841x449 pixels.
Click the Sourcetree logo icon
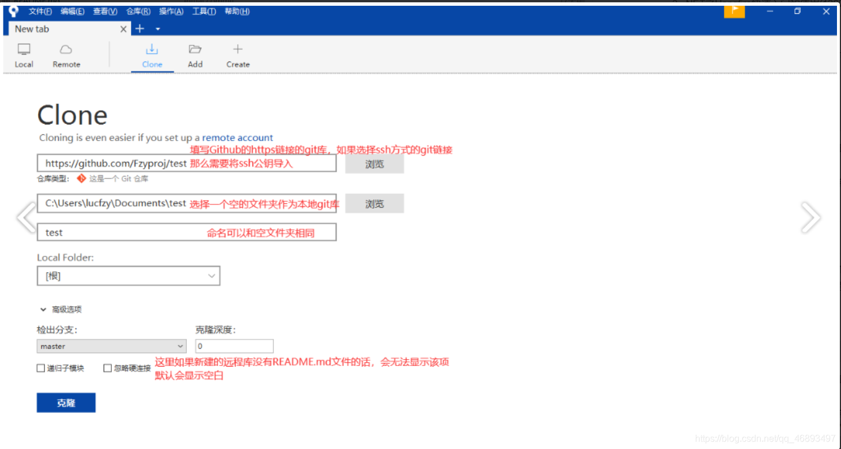click(x=13, y=10)
